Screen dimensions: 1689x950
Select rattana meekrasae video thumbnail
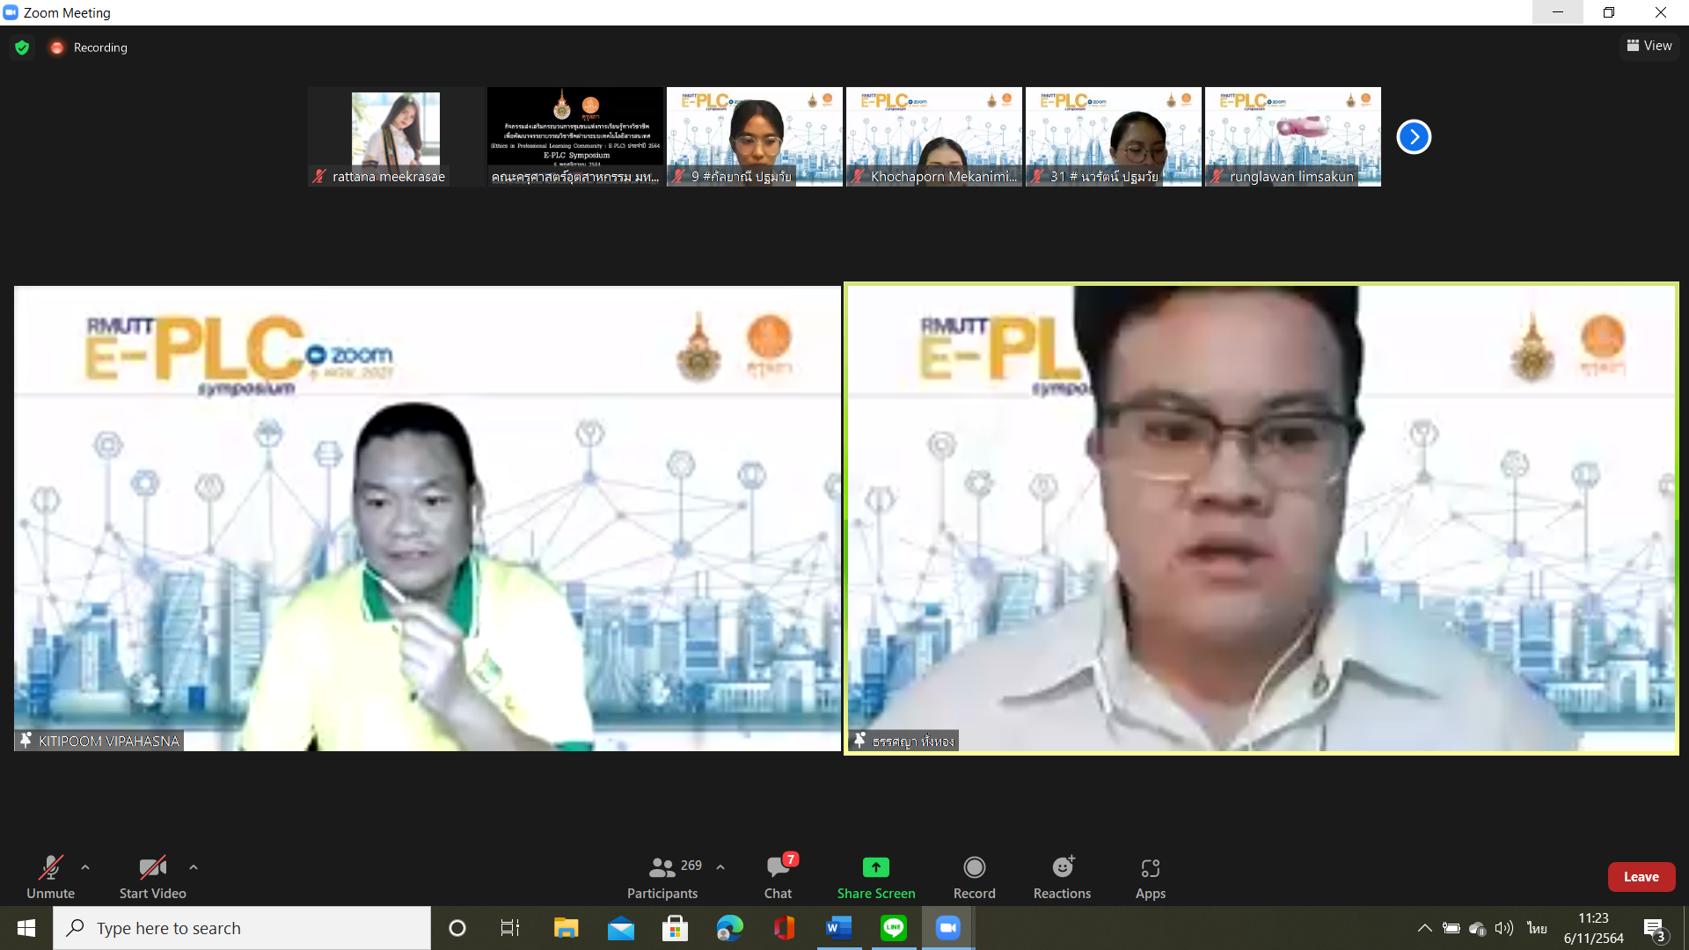pos(396,136)
